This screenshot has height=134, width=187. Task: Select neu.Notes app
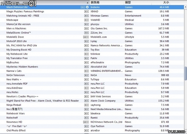click(x=12, y=92)
